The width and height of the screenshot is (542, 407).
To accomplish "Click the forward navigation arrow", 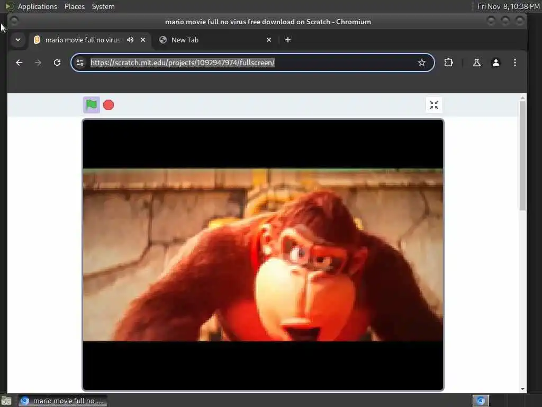I will (x=38, y=63).
